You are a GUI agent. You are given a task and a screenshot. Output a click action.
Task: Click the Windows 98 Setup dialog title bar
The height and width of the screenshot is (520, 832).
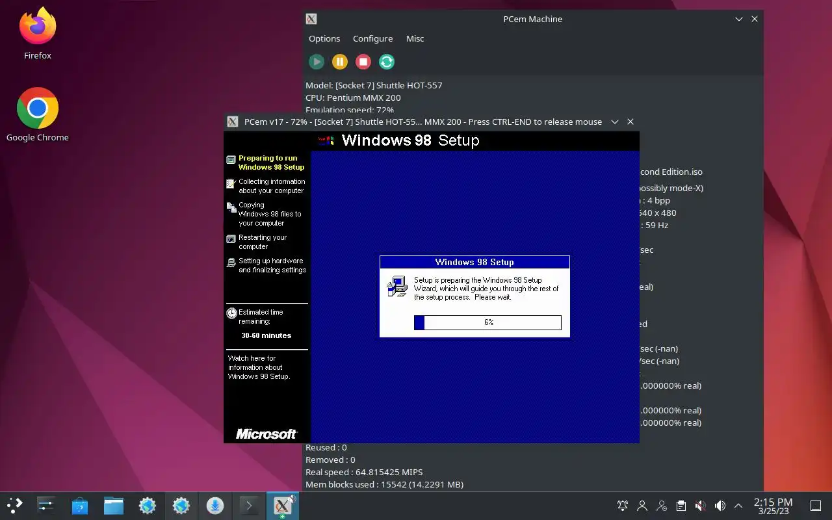(474, 262)
